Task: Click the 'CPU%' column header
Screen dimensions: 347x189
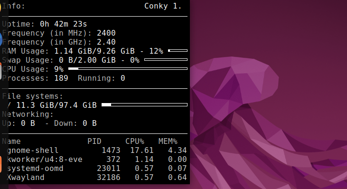Action: tap(134, 141)
